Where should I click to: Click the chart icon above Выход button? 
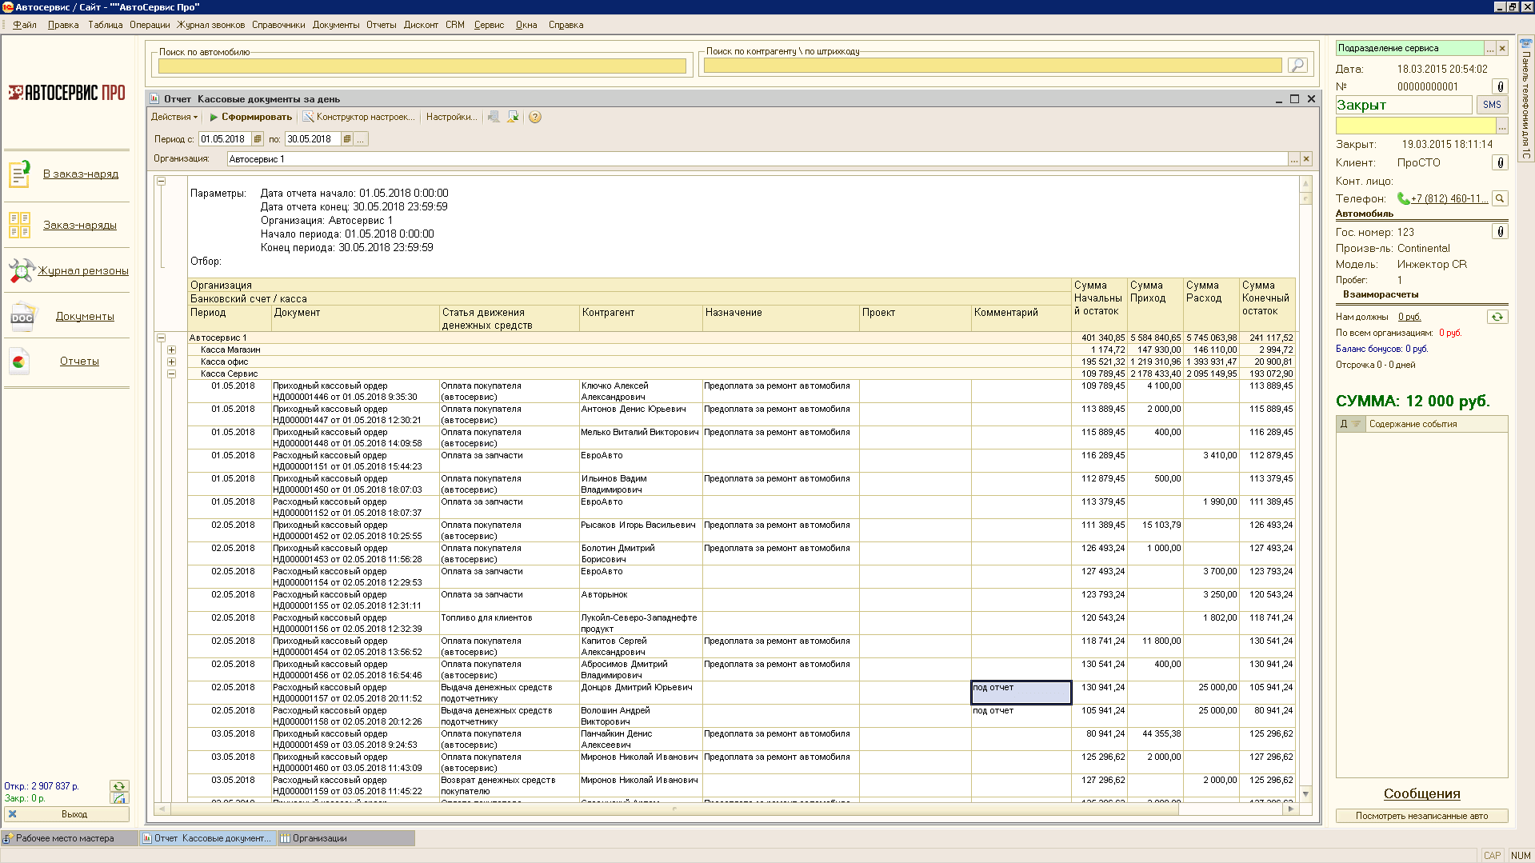[x=119, y=798]
